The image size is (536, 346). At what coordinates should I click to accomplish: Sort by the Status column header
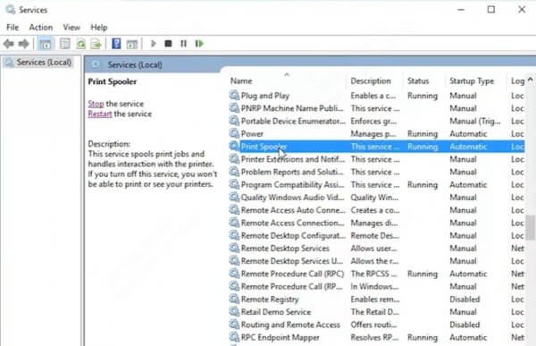pos(418,81)
